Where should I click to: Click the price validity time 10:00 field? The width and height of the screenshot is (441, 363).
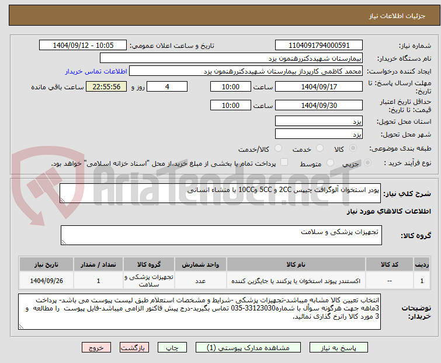230,105
